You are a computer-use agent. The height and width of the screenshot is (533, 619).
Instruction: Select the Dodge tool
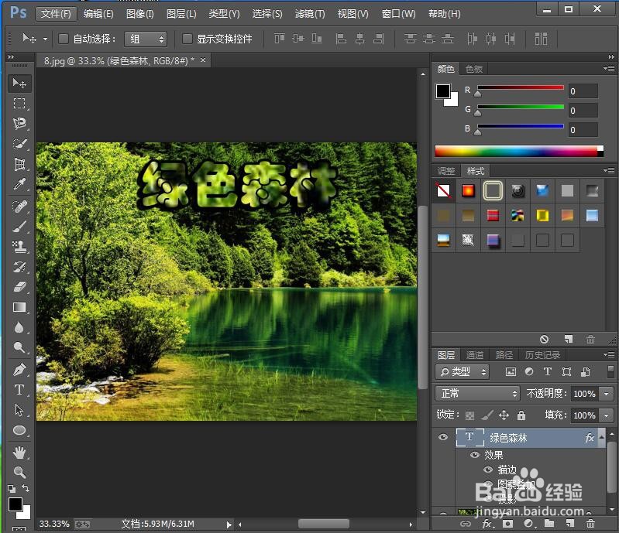pos(19,347)
